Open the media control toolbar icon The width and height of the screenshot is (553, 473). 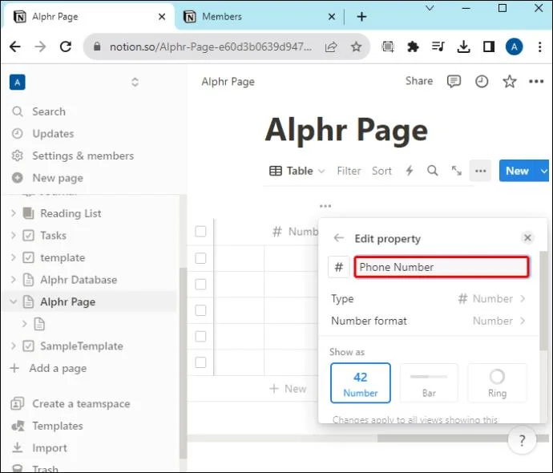(438, 46)
